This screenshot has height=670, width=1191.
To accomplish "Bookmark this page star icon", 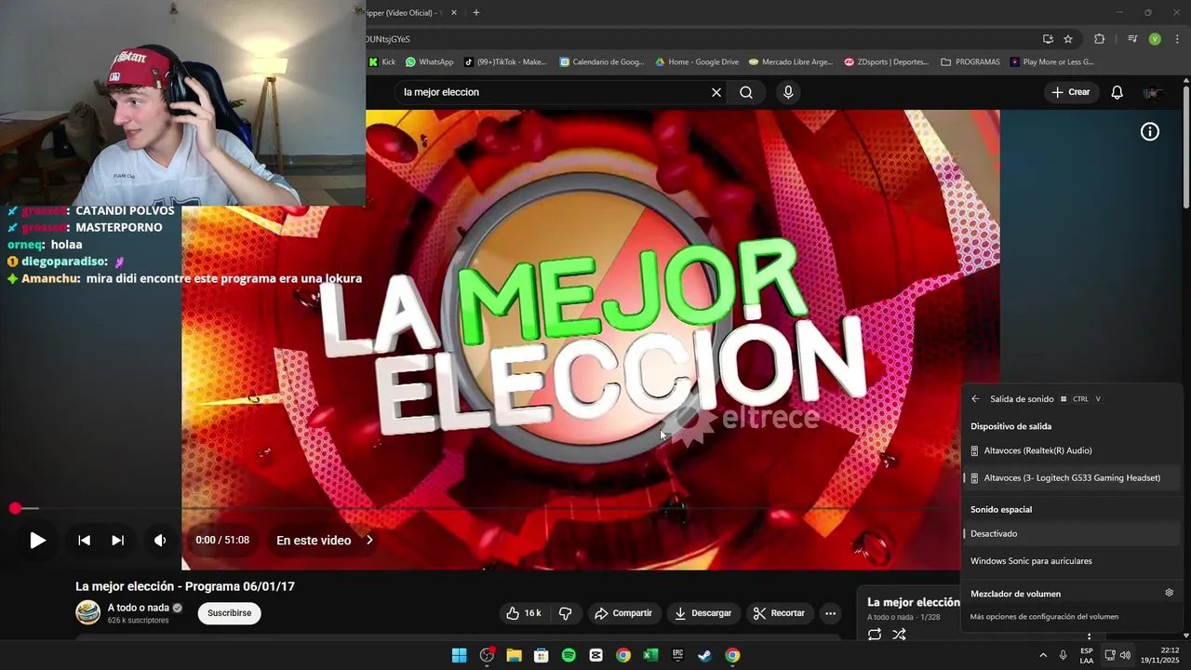I will [x=1068, y=39].
